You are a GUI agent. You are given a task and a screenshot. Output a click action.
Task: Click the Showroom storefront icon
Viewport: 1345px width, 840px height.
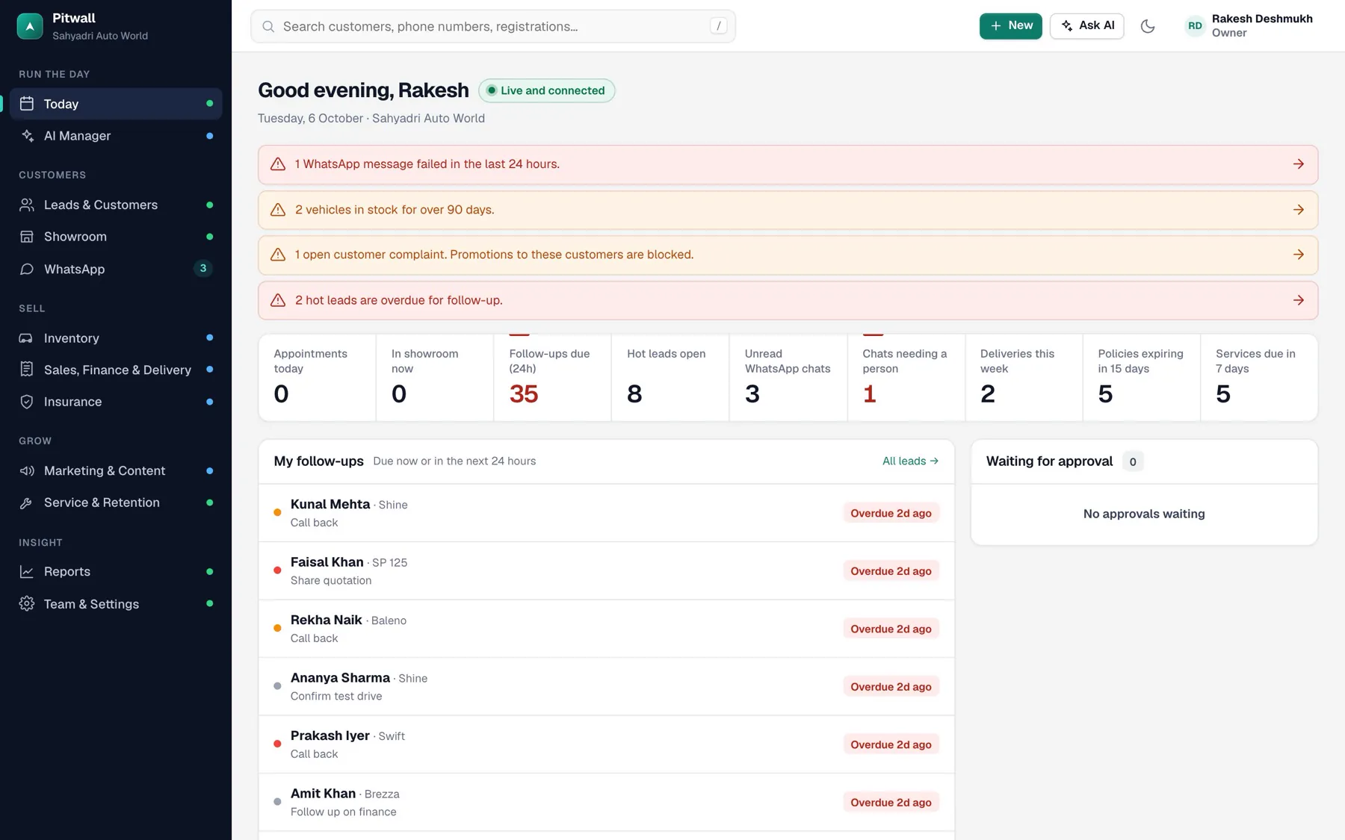tap(27, 237)
